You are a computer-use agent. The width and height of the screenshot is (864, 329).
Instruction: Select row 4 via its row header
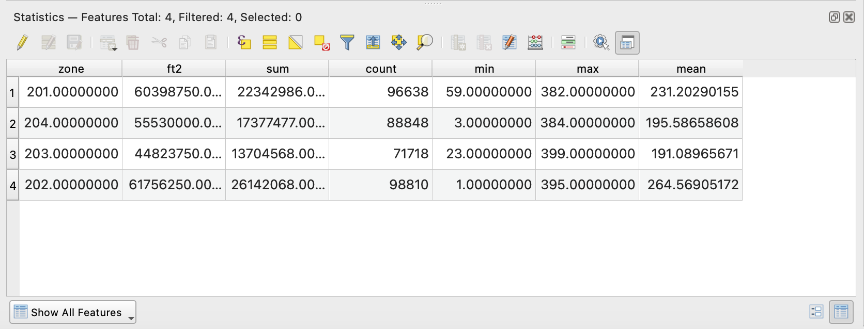(x=12, y=185)
